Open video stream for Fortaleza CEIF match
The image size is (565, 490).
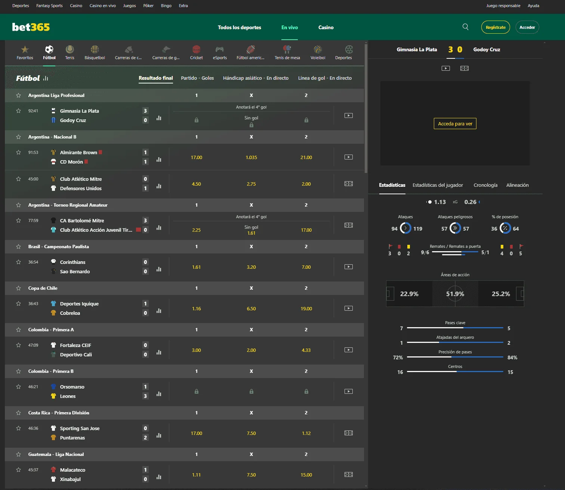[x=348, y=350]
